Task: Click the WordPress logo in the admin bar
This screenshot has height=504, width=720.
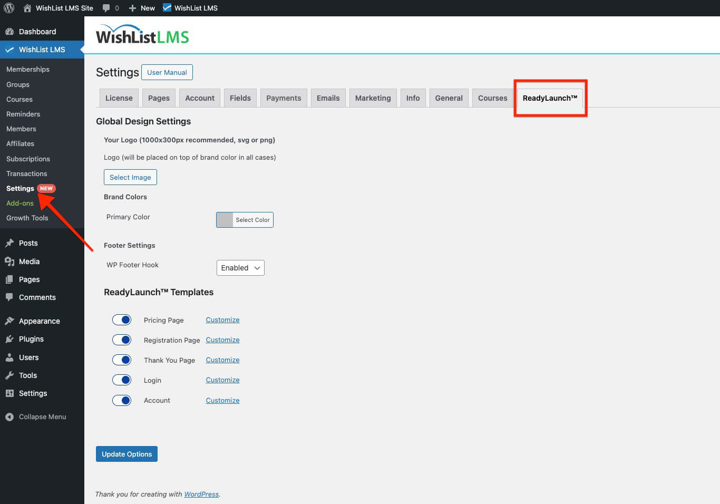Action: (x=8, y=7)
